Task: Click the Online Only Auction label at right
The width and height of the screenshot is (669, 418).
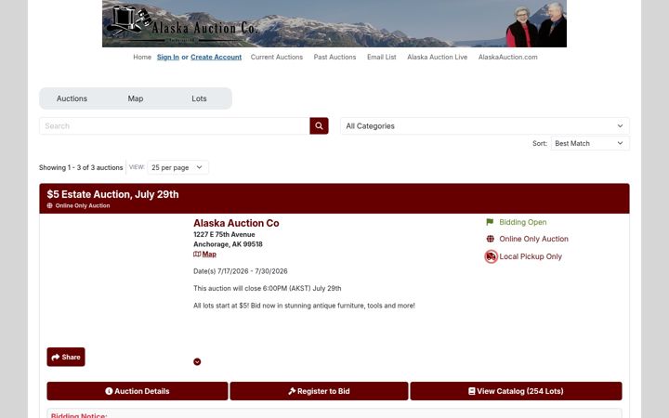Action: (533, 239)
